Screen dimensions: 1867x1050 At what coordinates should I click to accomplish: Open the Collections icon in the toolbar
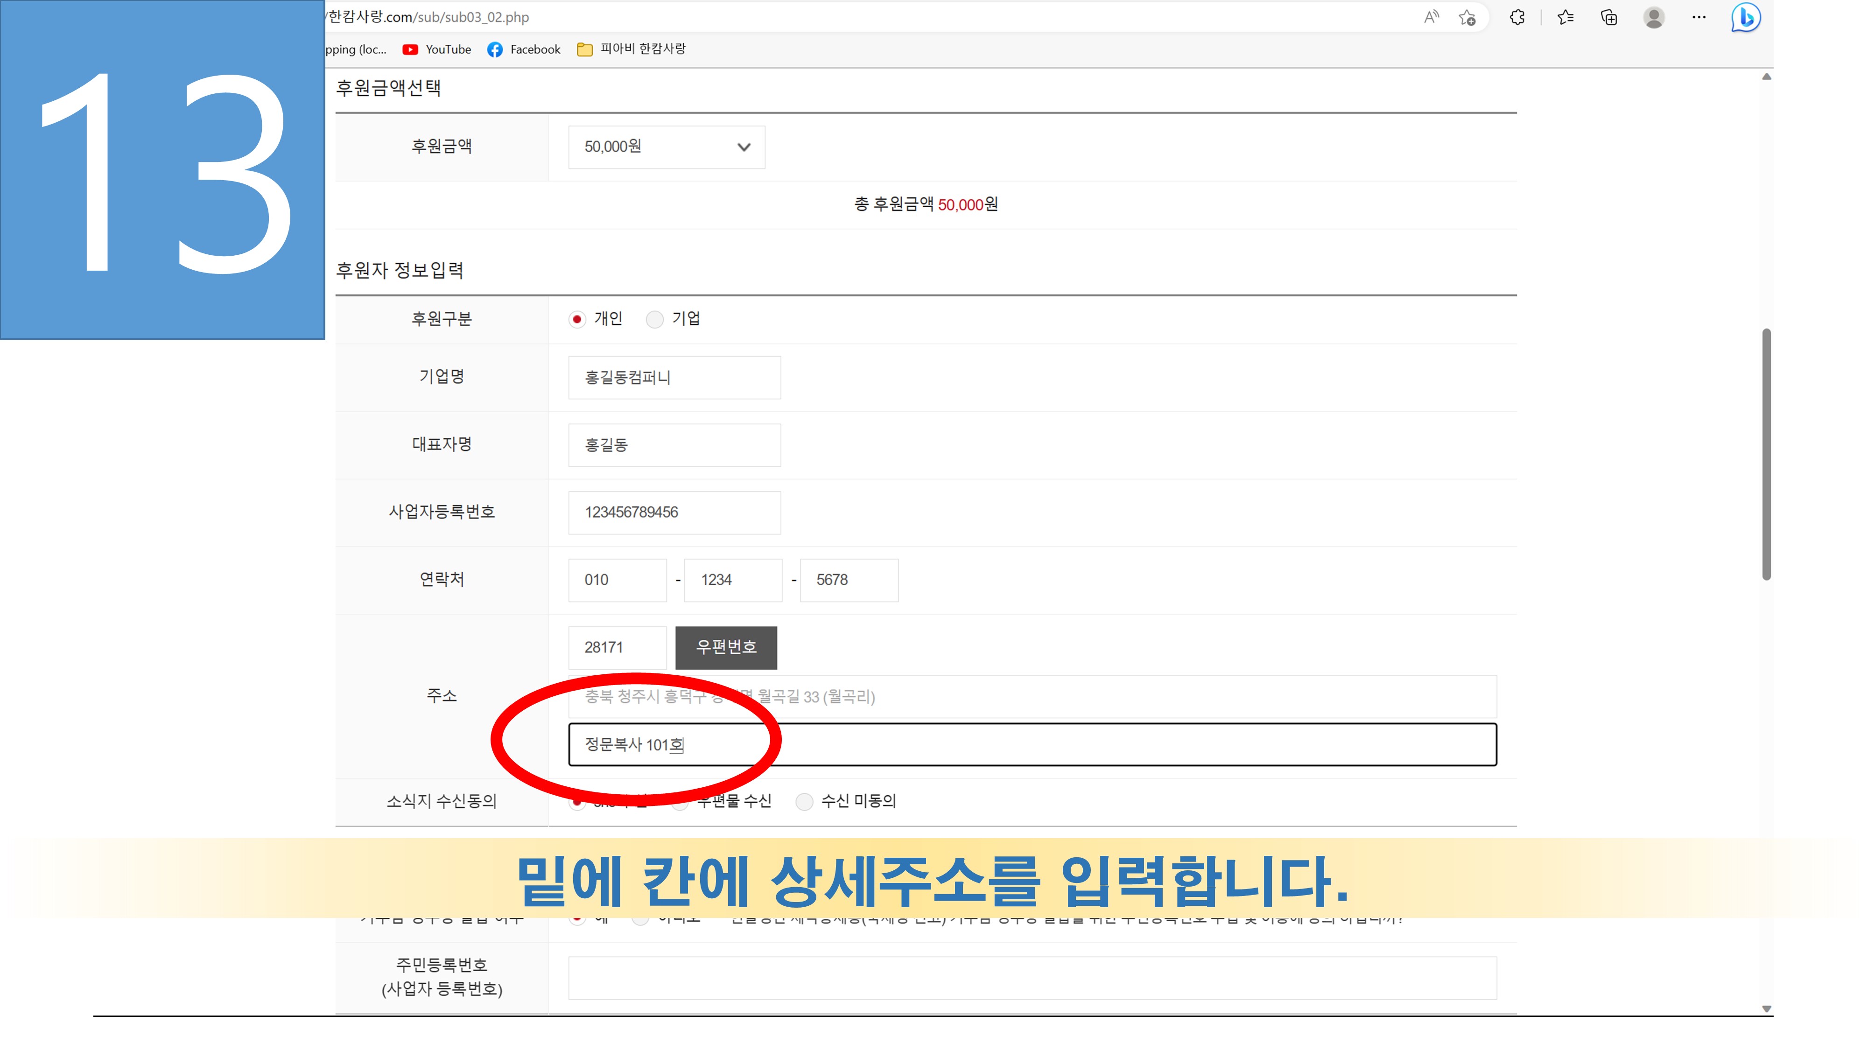click(1609, 17)
